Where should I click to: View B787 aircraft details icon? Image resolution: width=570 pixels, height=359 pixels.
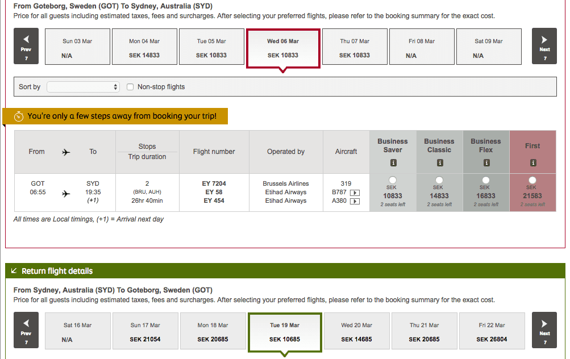coord(355,193)
